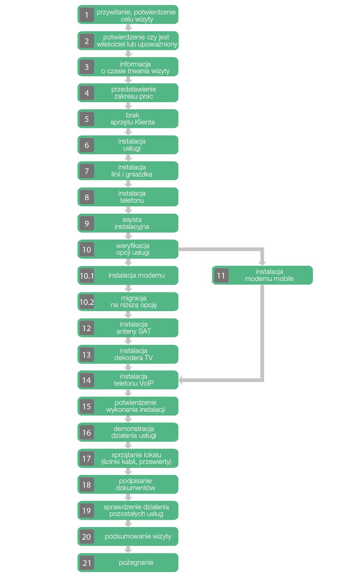Choose the instalacja dekodera TV step
This screenshot has height=576, width=350.
pos(128,354)
